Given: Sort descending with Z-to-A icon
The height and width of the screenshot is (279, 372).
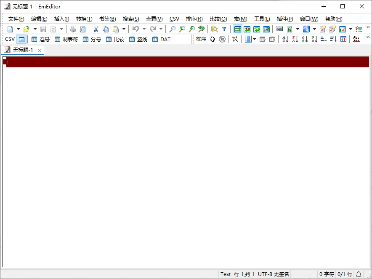Looking at the screenshot, I should (x=295, y=39).
